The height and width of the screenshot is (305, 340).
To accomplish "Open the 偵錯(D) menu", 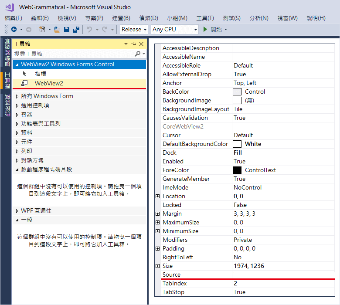I will tap(149, 18).
